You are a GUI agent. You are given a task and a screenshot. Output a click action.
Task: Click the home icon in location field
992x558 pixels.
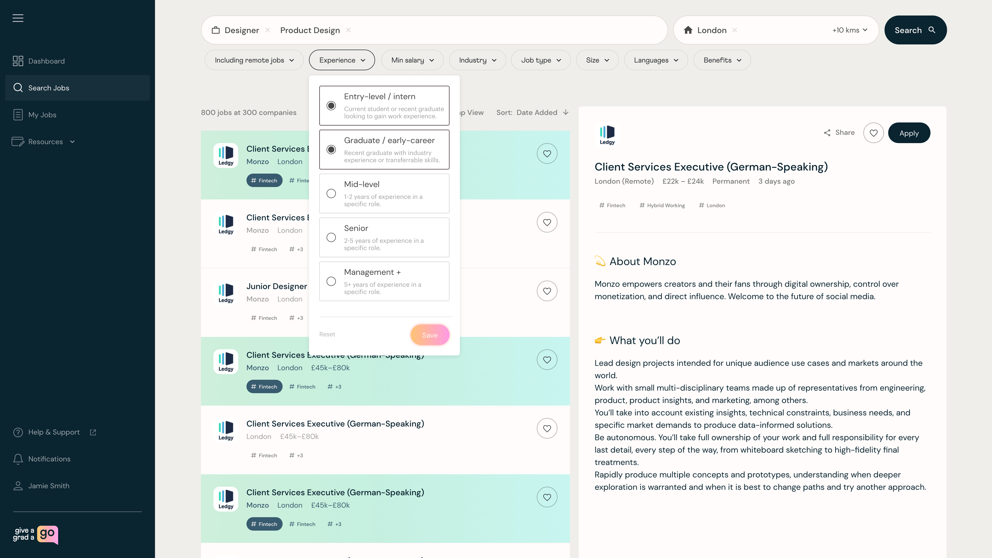coord(688,30)
